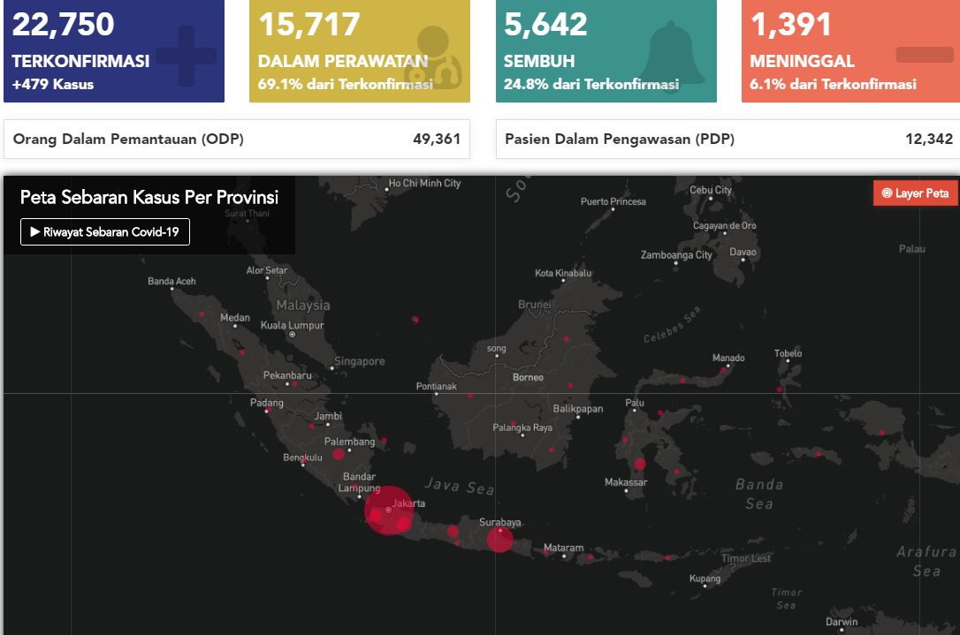960x635 pixels.
Task: Click the red case bubble above Makassar
Action: [x=640, y=464]
